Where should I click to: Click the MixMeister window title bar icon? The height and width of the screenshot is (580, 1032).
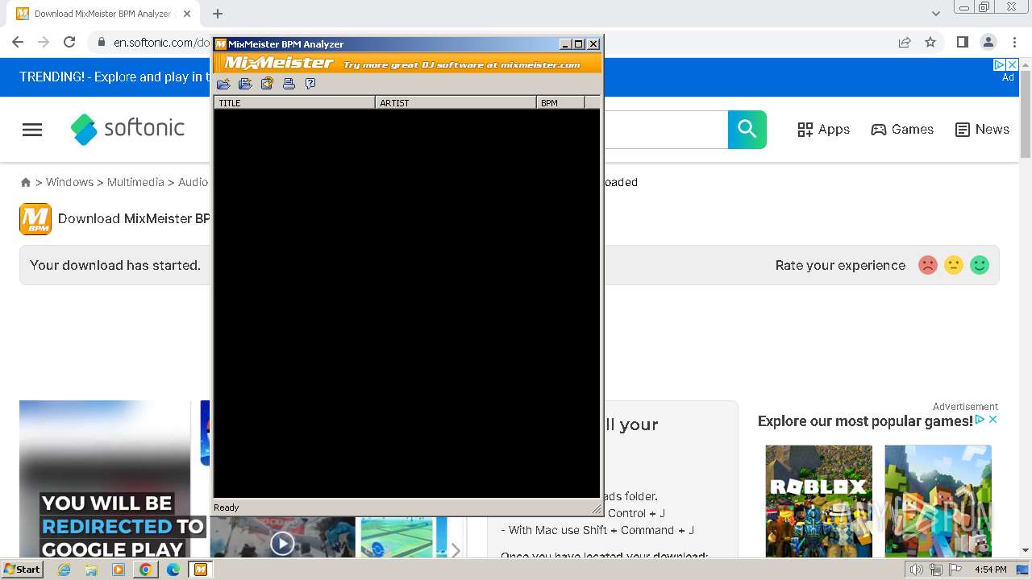tap(221, 44)
